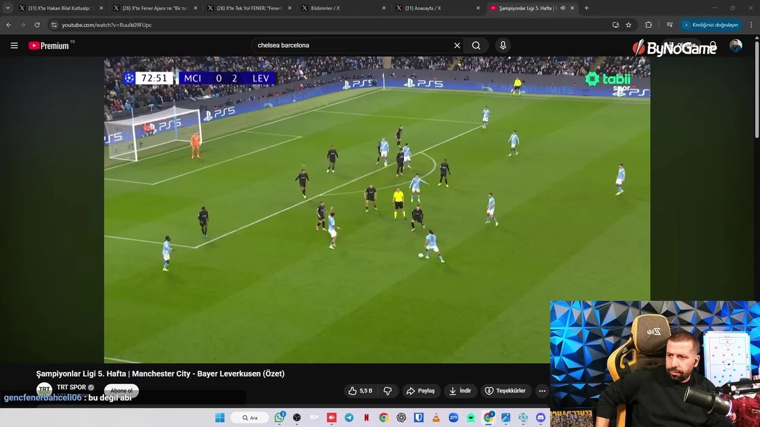Open the YouTube account avatar menu
The image size is (760, 427).
pyautogui.click(x=736, y=46)
